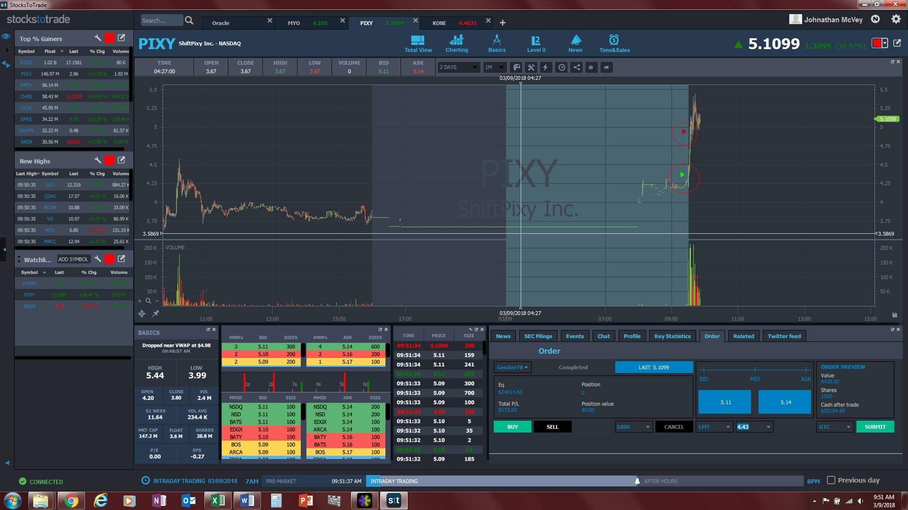Click the lightning bolt chart tool
The width and height of the screenshot is (908, 510).
(x=546, y=67)
